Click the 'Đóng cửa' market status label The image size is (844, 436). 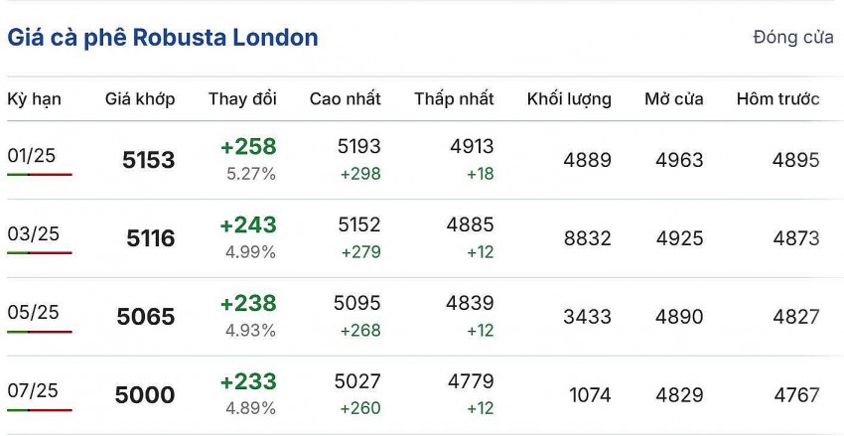(792, 38)
